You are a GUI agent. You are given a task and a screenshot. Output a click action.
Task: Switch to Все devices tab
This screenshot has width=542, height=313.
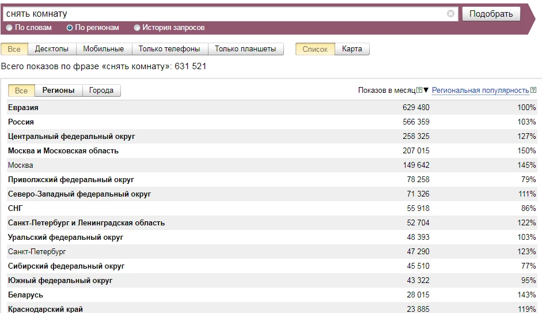tap(14, 49)
